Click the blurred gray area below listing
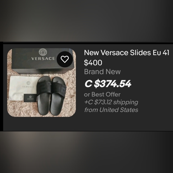Screen dimensions: 173x173 (86, 152)
